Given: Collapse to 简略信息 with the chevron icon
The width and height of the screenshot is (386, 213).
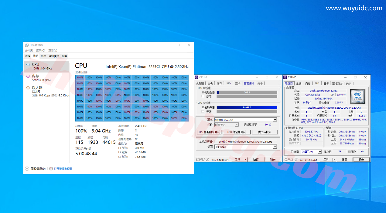Looking at the screenshot, I should 27,169.
